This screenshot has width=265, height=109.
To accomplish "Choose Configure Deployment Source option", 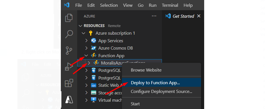I will (161, 92).
